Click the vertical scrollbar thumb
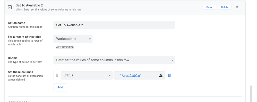Screen dimensions: 257x102 [x=251, y=94]
